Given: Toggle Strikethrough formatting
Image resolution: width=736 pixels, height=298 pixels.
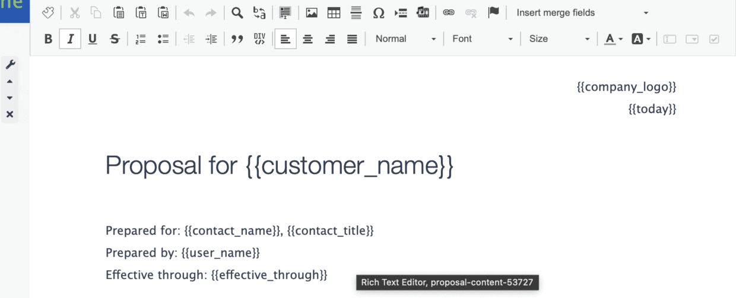Looking at the screenshot, I should pyautogui.click(x=115, y=39).
